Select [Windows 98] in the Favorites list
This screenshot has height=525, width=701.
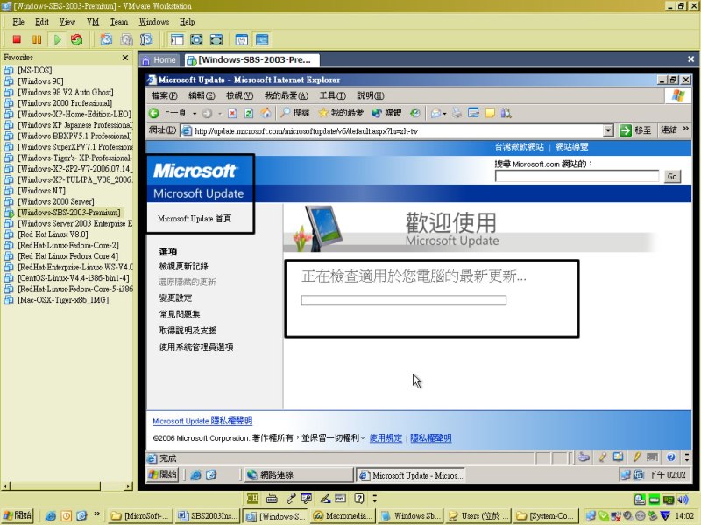40,80
